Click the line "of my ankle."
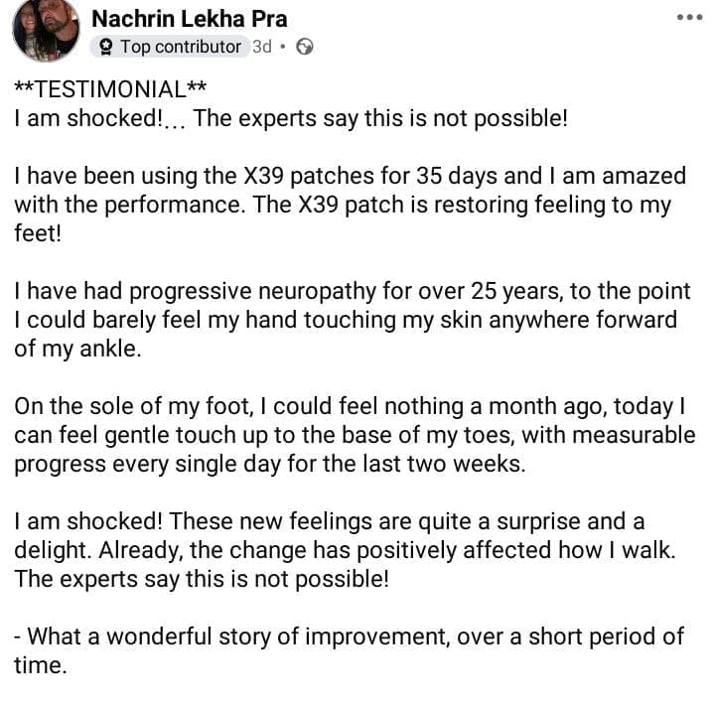715x704 pixels. (77, 351)
